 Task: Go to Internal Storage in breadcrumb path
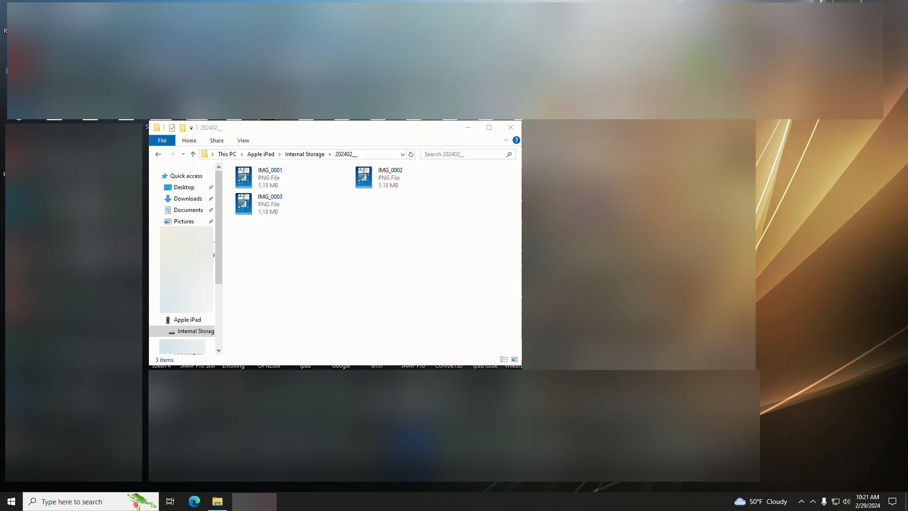(305, 154)
